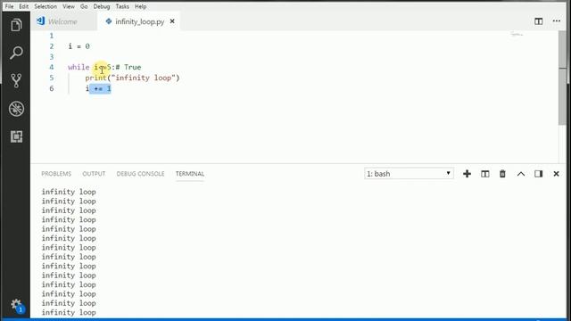Viewport: 571px width, 321px height.
Task: Open the Search view in activity bar
Action: tap(16, 53)
